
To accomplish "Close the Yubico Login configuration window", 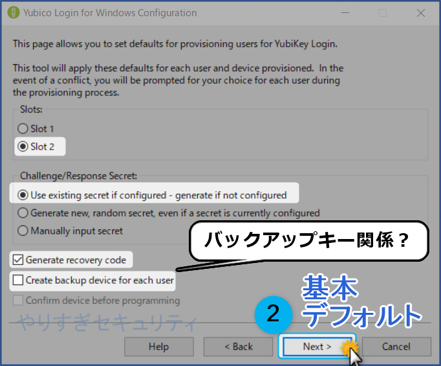I will (421, 13).
